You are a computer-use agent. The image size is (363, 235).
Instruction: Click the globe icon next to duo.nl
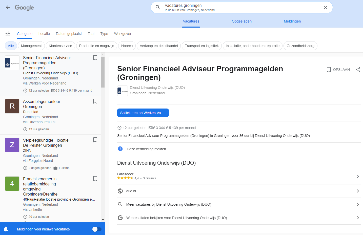[x=120, y=191]
